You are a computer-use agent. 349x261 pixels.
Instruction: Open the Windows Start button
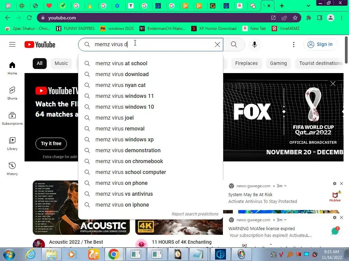[9, 254]
